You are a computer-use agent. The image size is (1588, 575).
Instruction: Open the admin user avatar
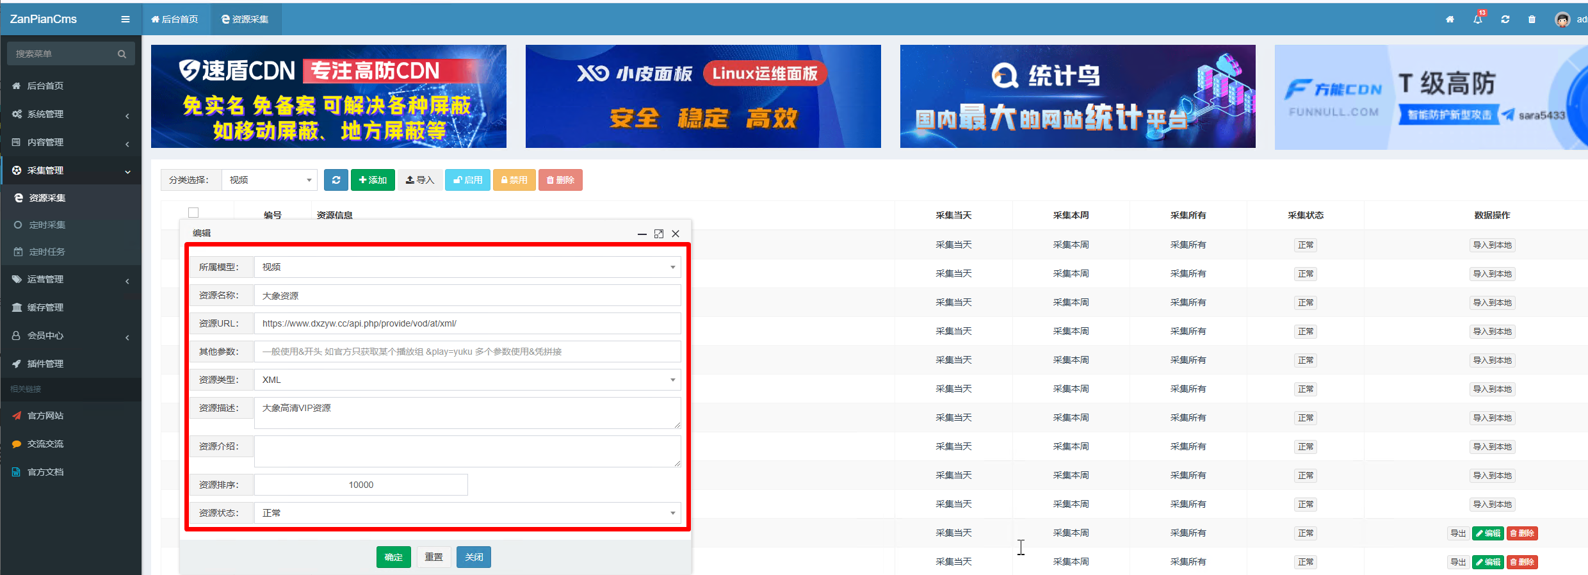click(x=1562, y=19)
